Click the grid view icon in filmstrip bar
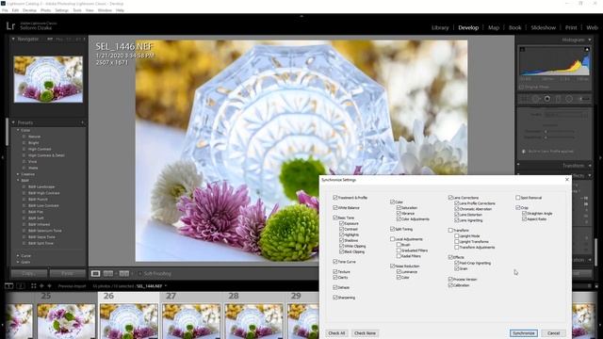The height and width of the screenshot is (339, 603). [34, 286]
